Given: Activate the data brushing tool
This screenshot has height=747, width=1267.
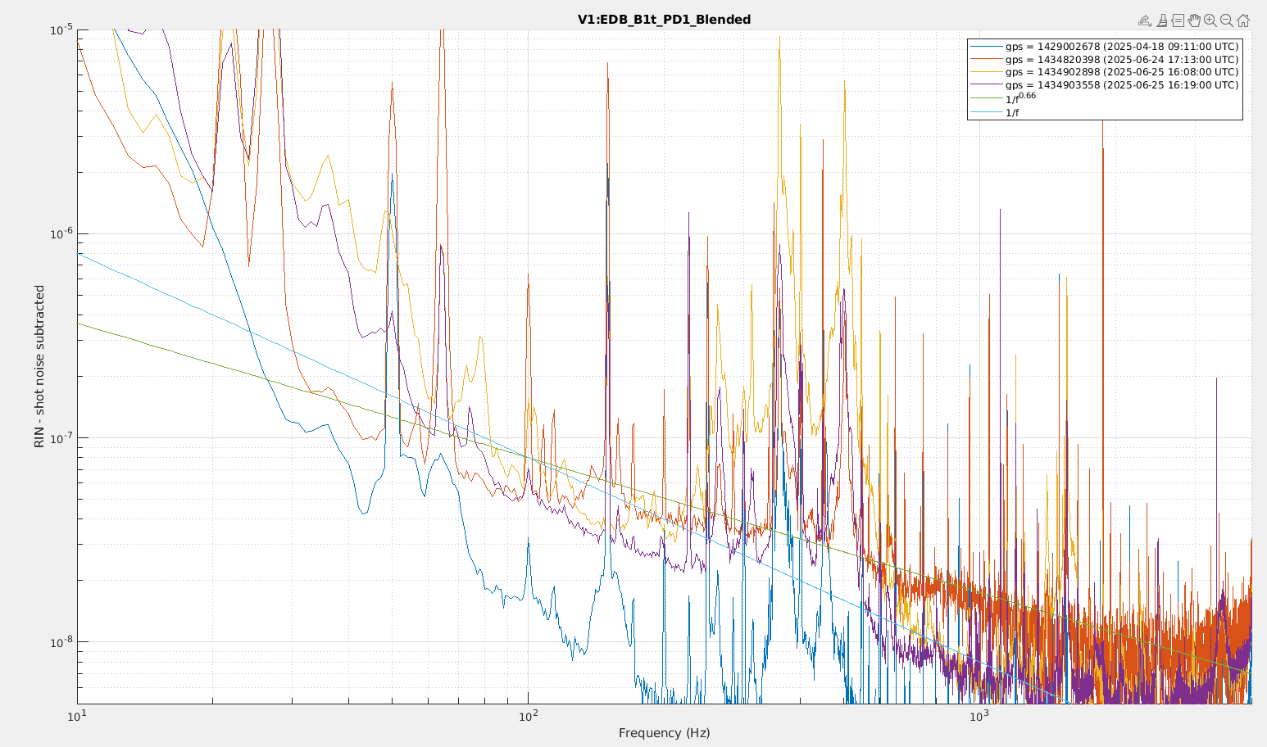Looking at the screenshot, I should click(x=1162, y=20).
